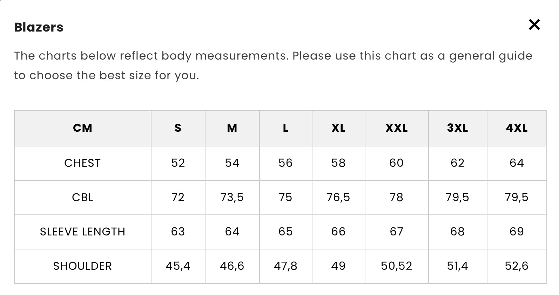Image resolution: width=559 pixels, height=295 pixels.
Task: Click the XL size column header
Action: (338, 128)
